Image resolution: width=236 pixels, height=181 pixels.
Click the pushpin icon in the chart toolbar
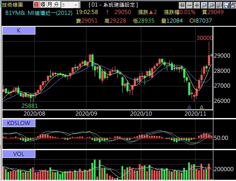[182, 5]
